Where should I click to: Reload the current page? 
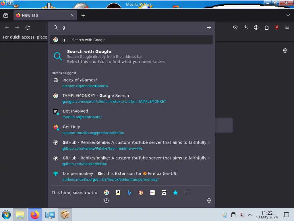pos(28,28)
